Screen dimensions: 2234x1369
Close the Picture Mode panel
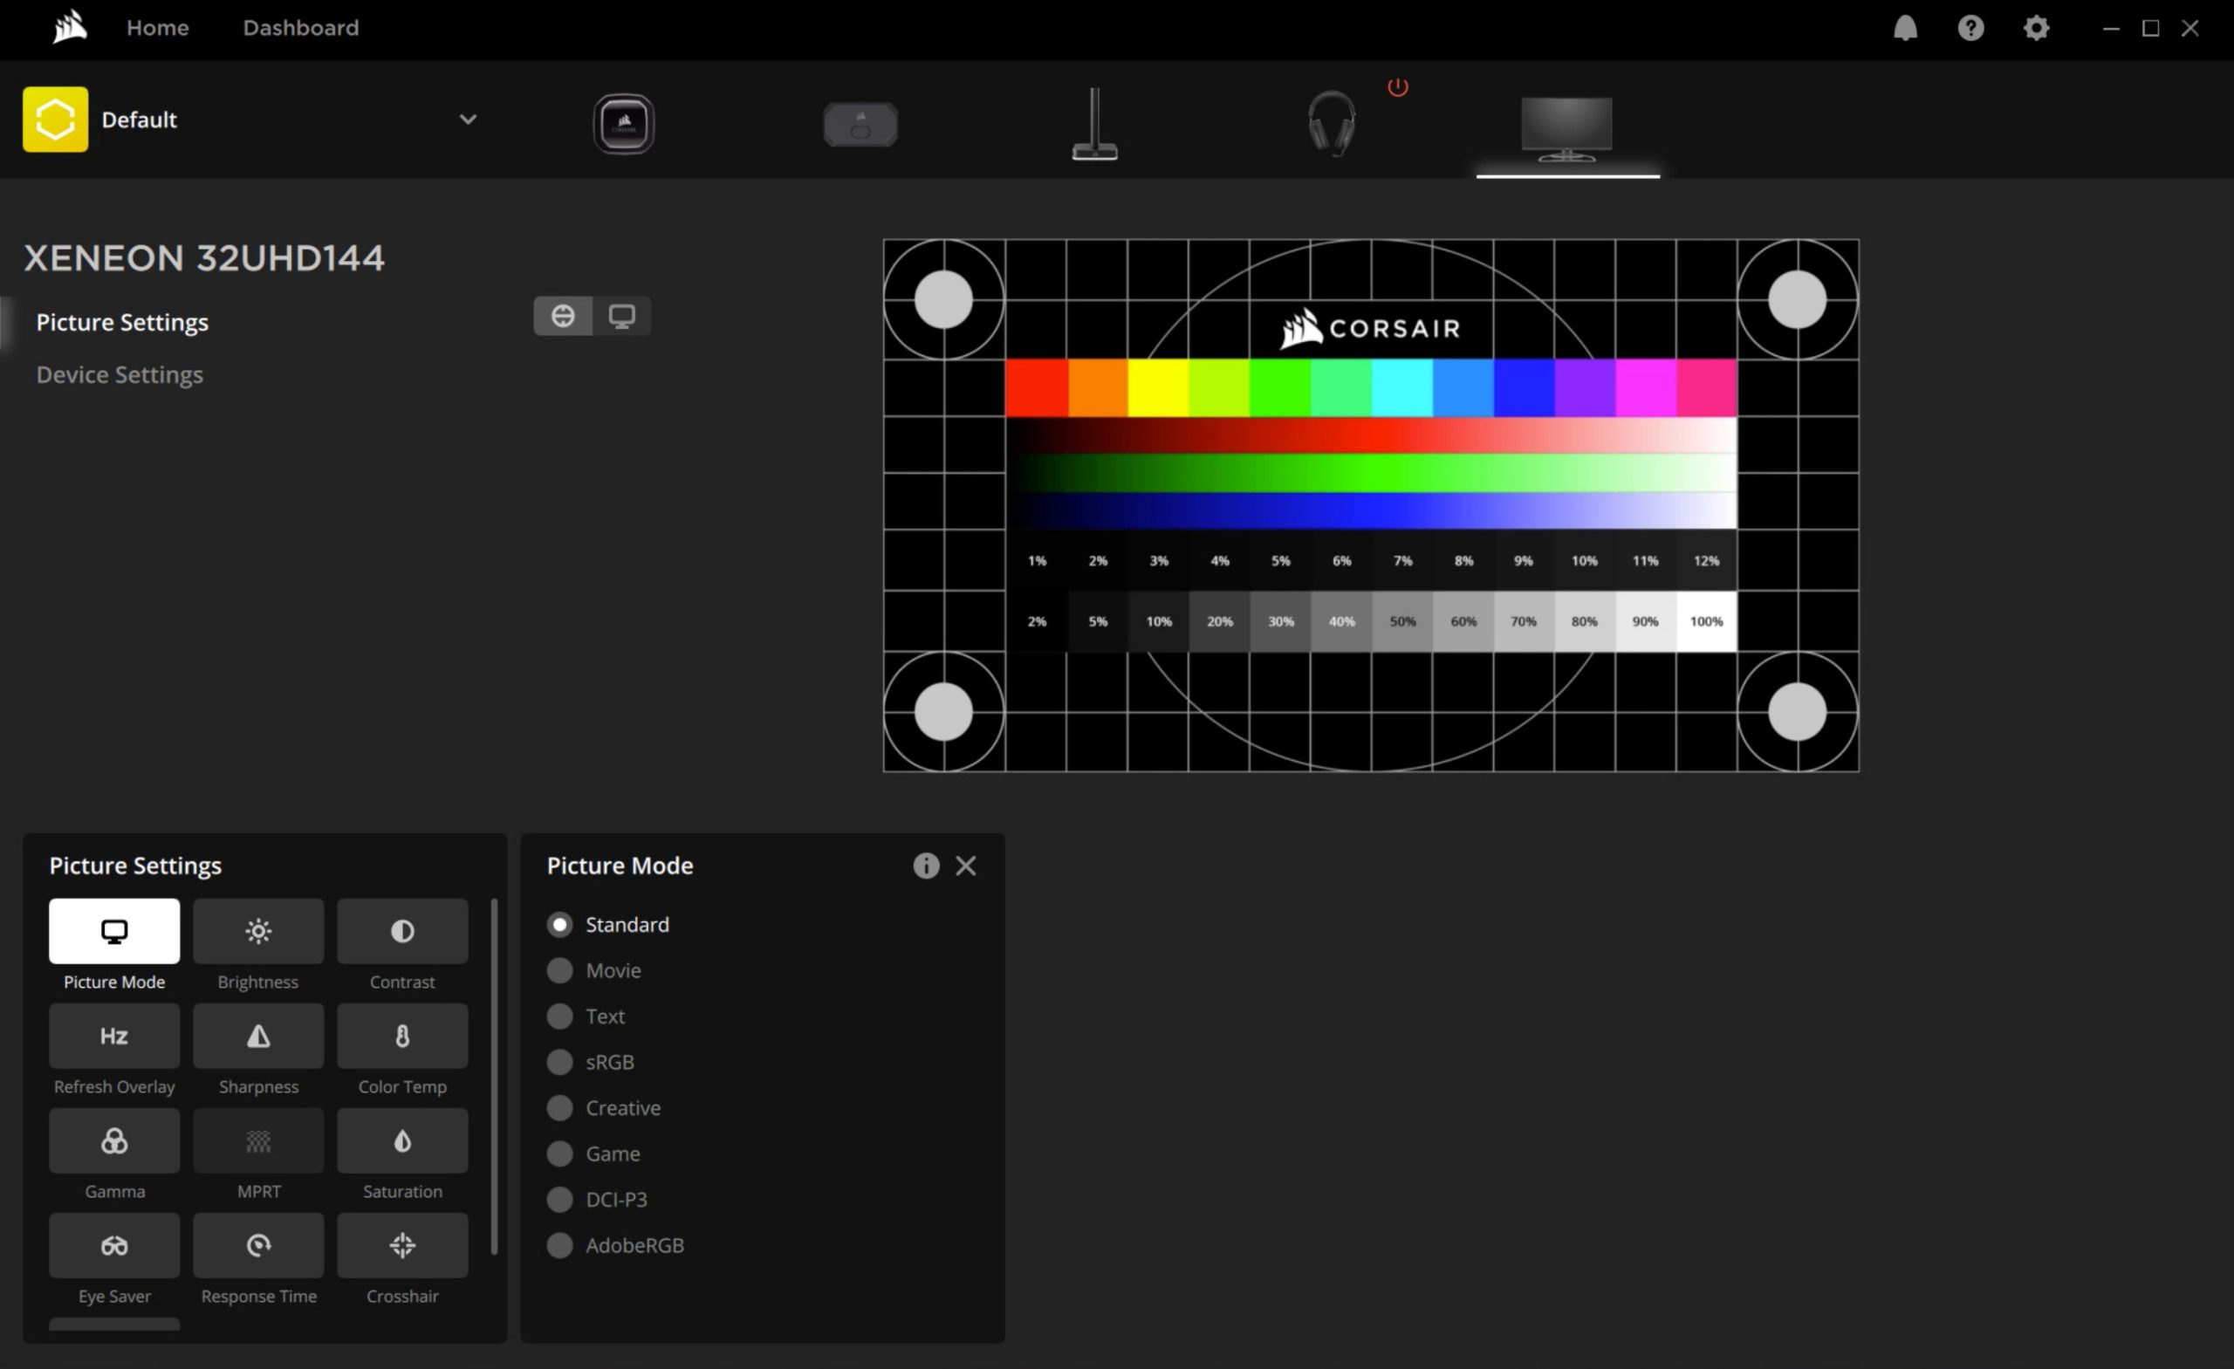pos(965,866)
